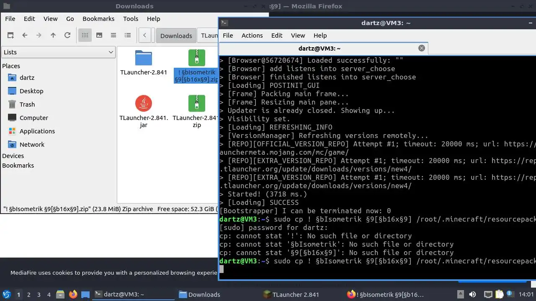Go forward in the file manager
Image resolution: width=536 pixels, height=301 pixels.
pyautogui.click(x=39, y=36)
